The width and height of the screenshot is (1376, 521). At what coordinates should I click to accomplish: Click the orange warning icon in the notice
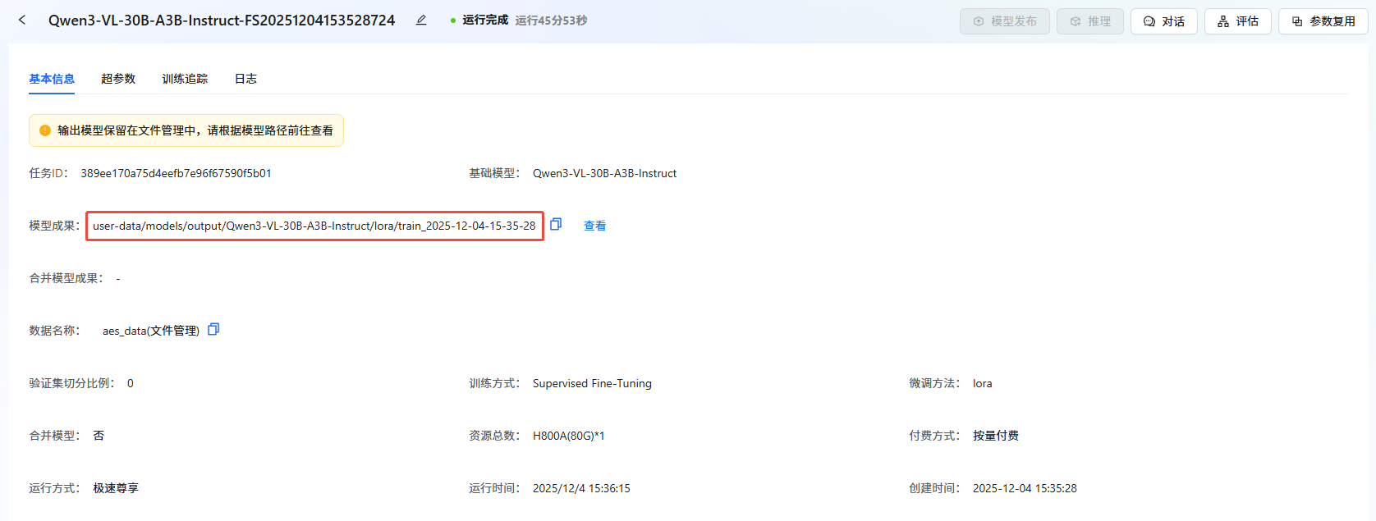[x=45, y=130]
